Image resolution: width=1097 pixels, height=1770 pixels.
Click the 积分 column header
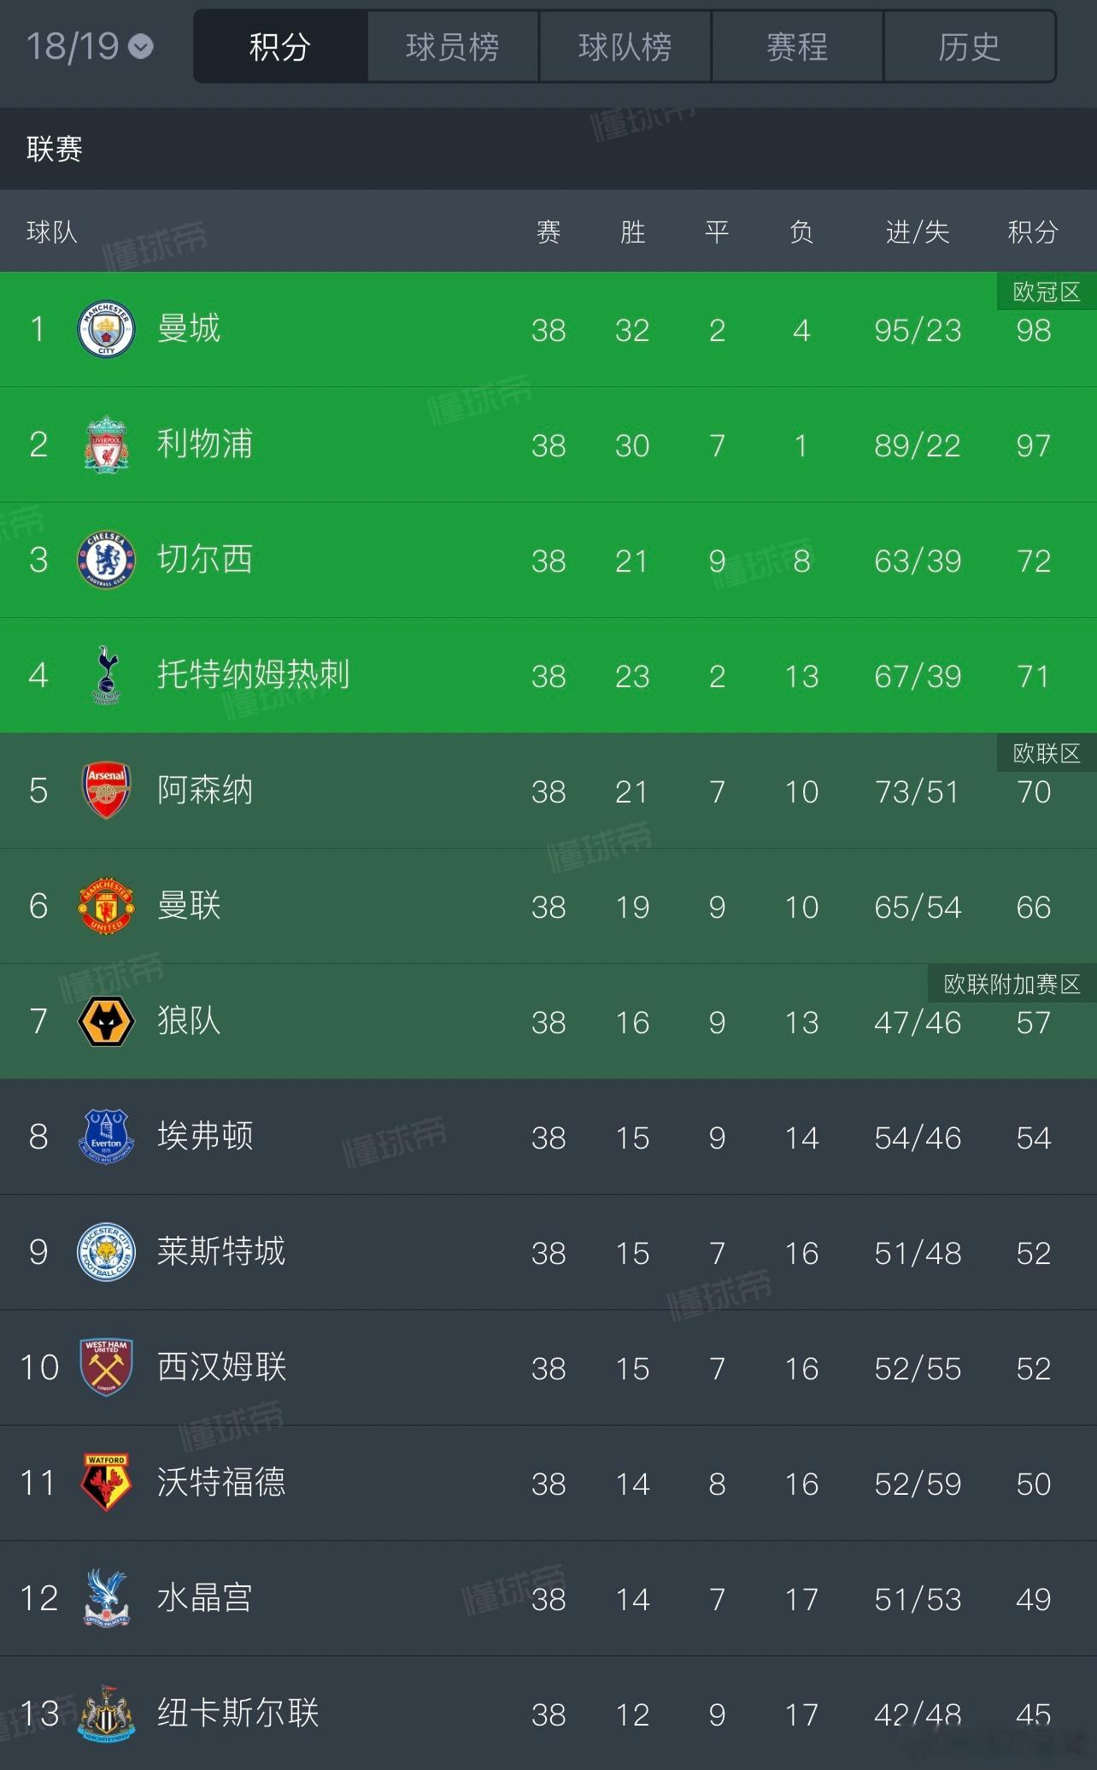click(x=1033, y=232)
